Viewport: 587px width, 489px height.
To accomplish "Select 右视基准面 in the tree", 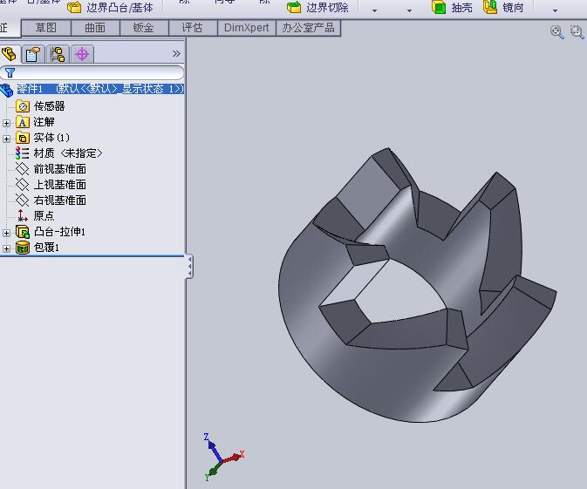I will 60,200.
